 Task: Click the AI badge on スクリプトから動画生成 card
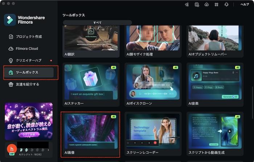pyautogui.click(x=238, y=117)
